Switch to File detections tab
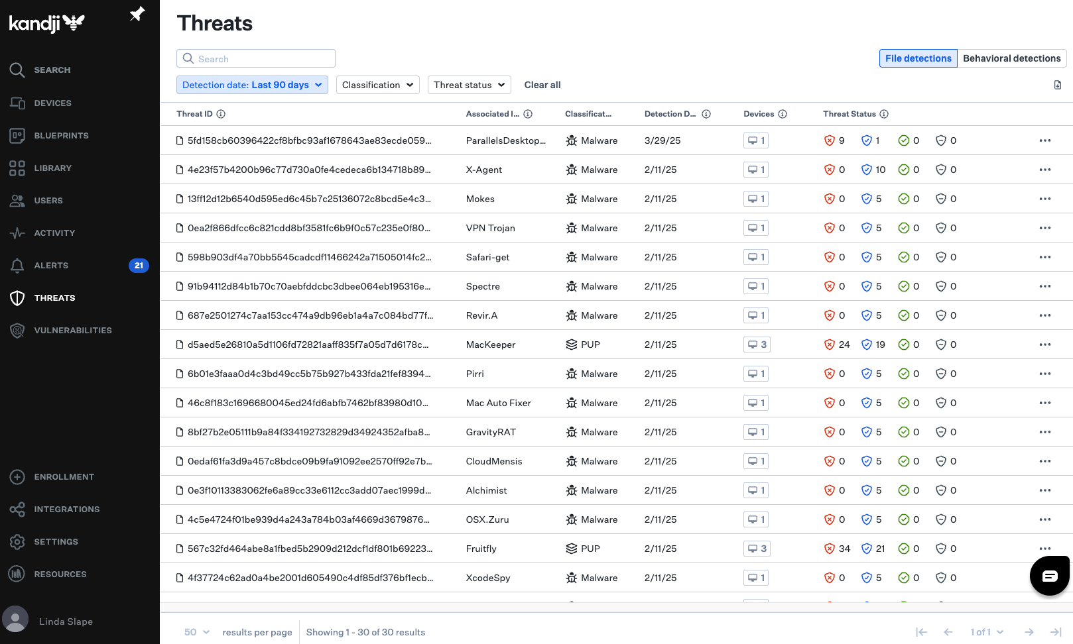The width and height of the screenshot is (1073, 644). coord(918,58)
